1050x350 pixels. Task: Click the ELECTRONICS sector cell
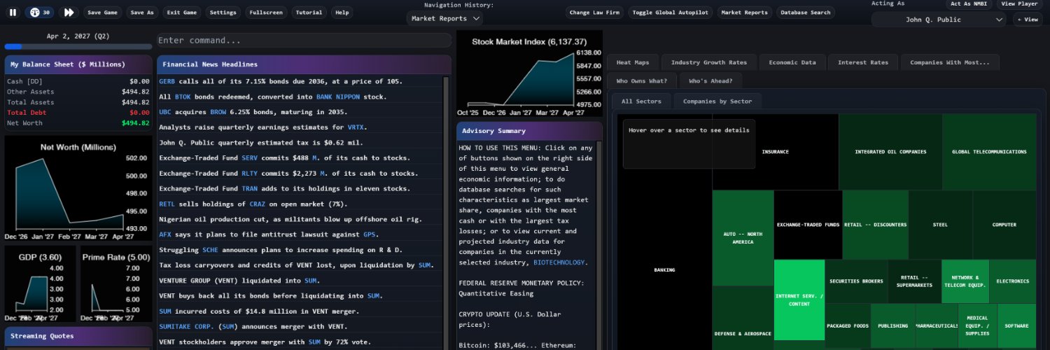pyautogui.click(x=1013, y=281)
